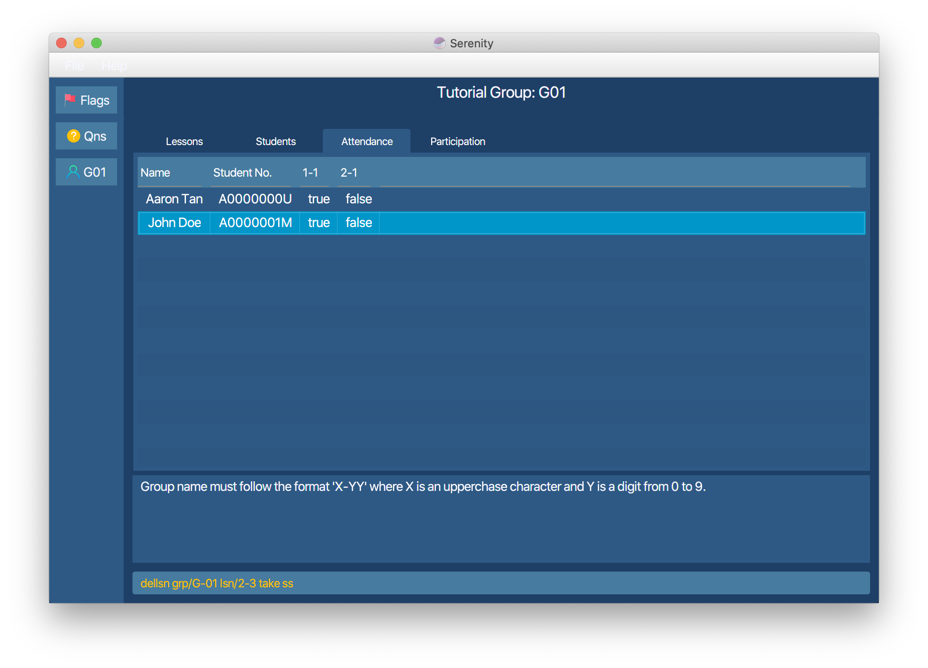The width and height of the screenshot is (928, 668).
Task: Click the green fullscreen window button
Action: click(96, 43)
